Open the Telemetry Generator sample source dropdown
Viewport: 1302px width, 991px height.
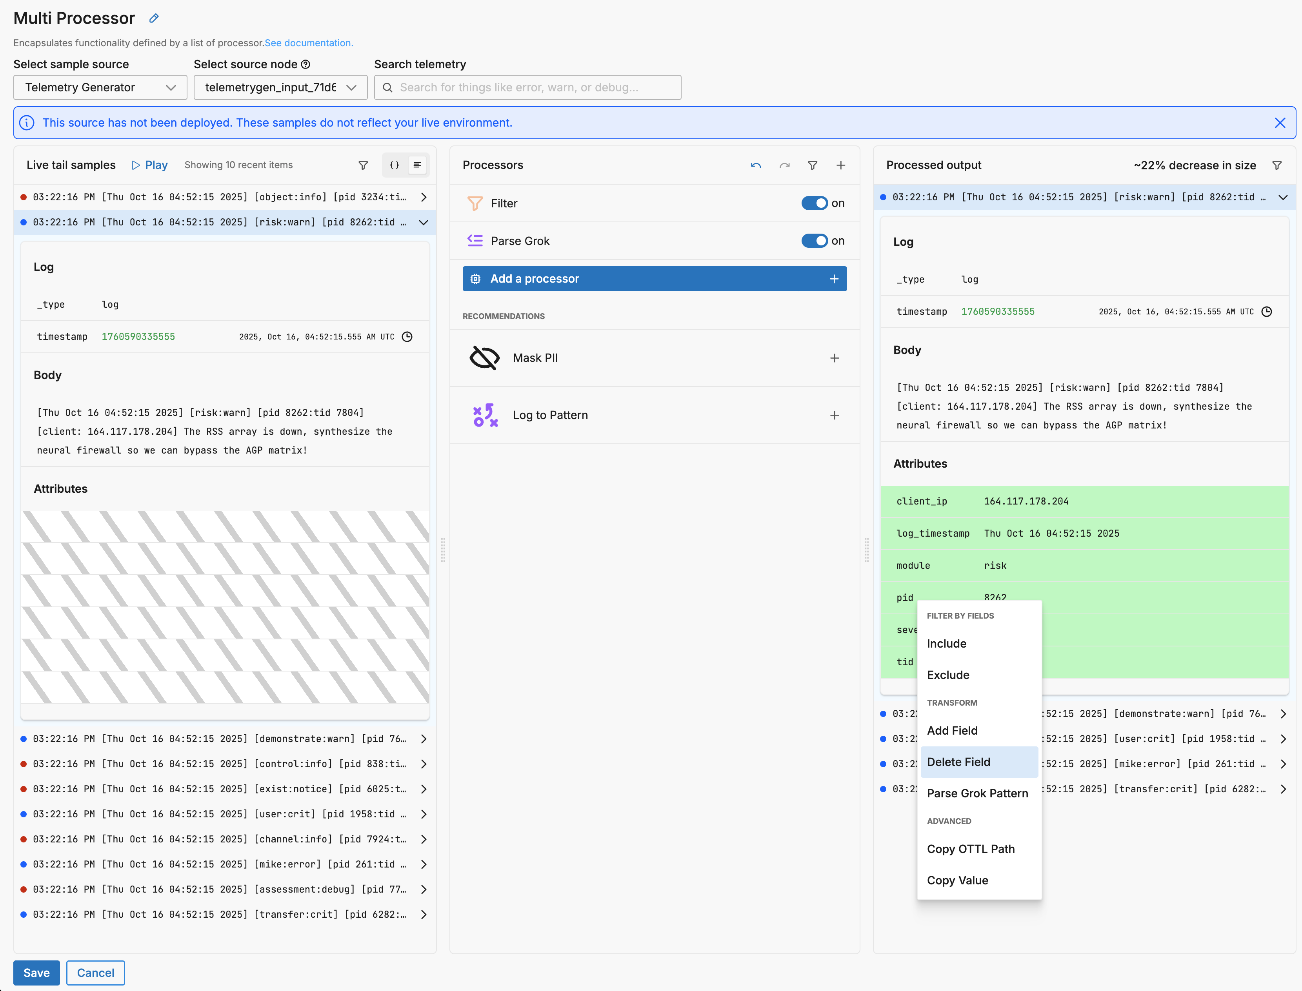100,87
